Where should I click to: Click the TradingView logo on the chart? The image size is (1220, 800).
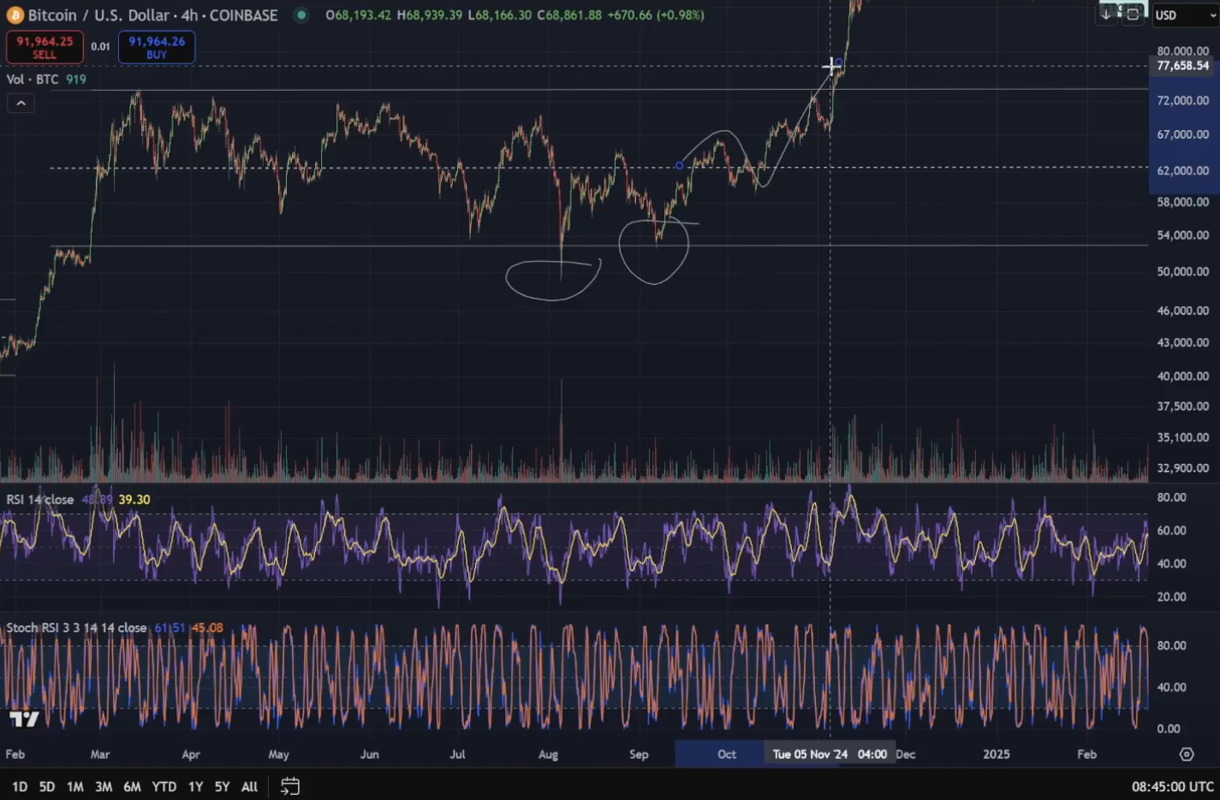(24, 719)
